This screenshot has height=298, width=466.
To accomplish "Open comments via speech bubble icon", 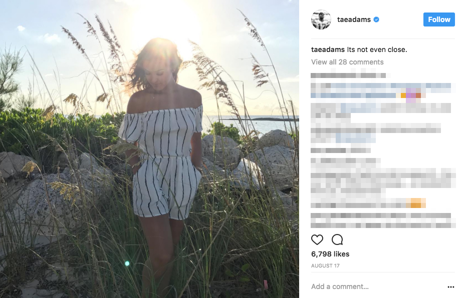I will tap(337, 239).
